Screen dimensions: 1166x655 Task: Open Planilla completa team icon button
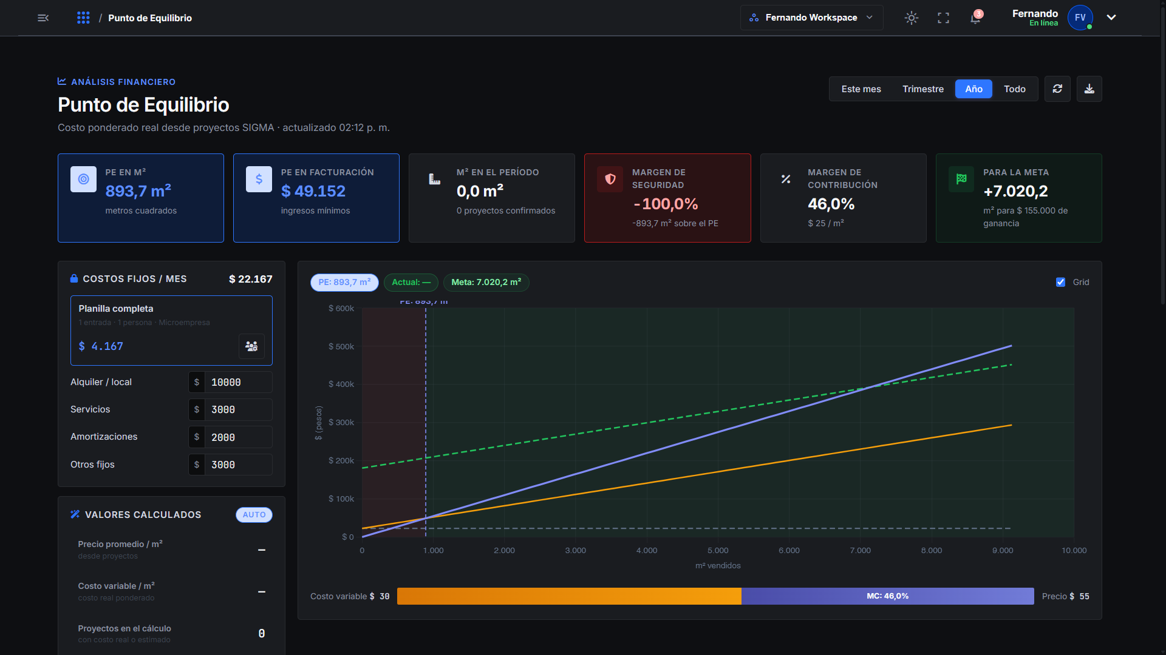point(251,346)
